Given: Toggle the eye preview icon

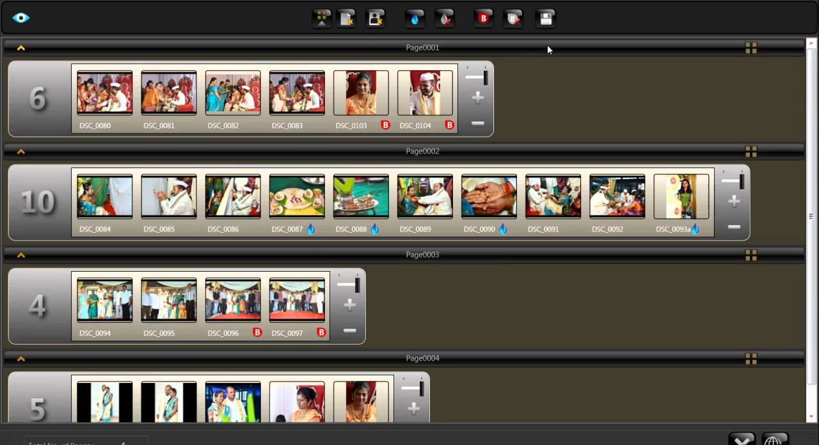Looking at the screenshot, I should (21, 18).
